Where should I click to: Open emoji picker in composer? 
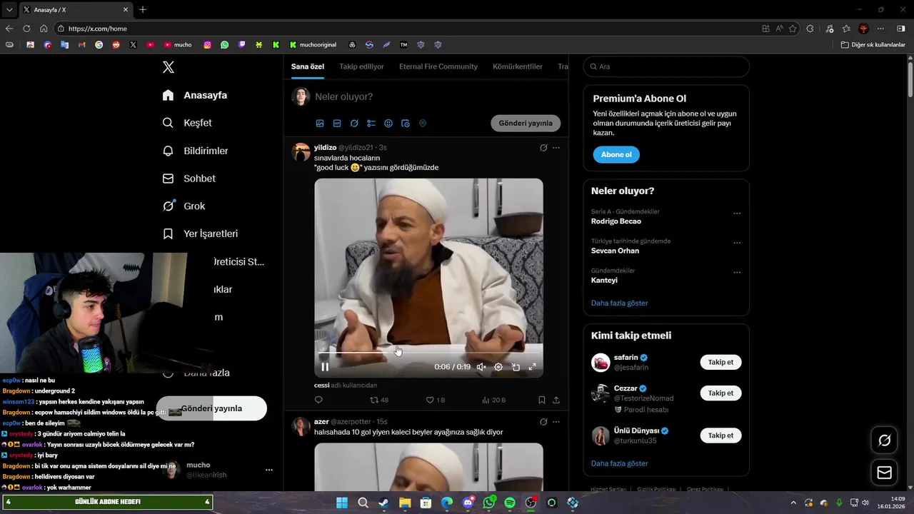tap(388, 124)
